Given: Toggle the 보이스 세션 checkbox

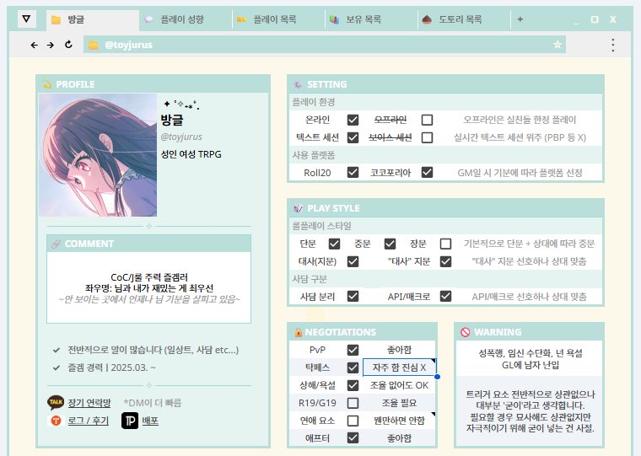Looking at the screenshot, I should click(427, 137).
